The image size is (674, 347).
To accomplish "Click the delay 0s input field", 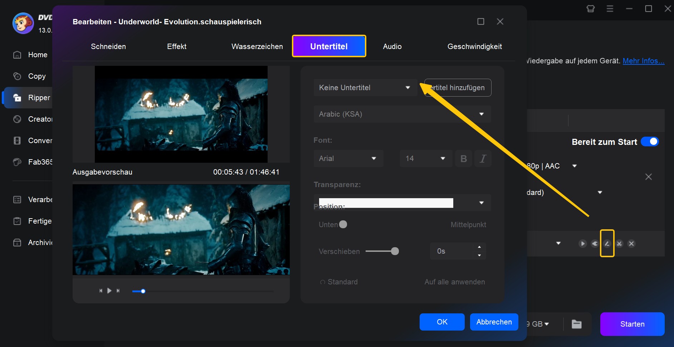I will (x=453, y=251).
